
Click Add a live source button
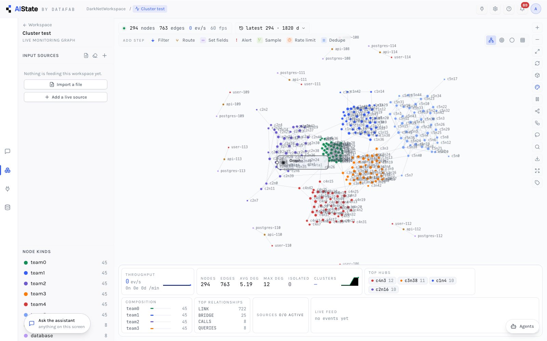66,97
